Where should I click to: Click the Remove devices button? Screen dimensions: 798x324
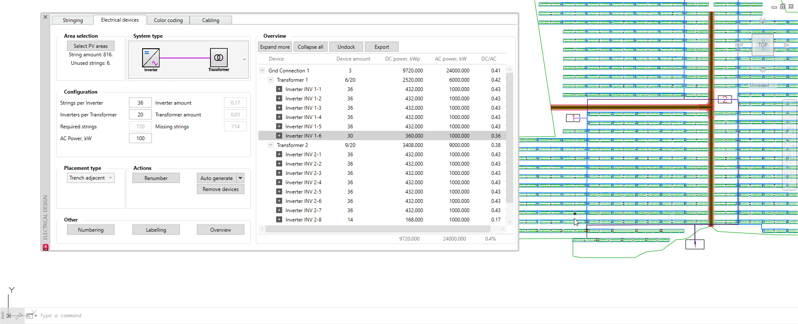(221, 189)
